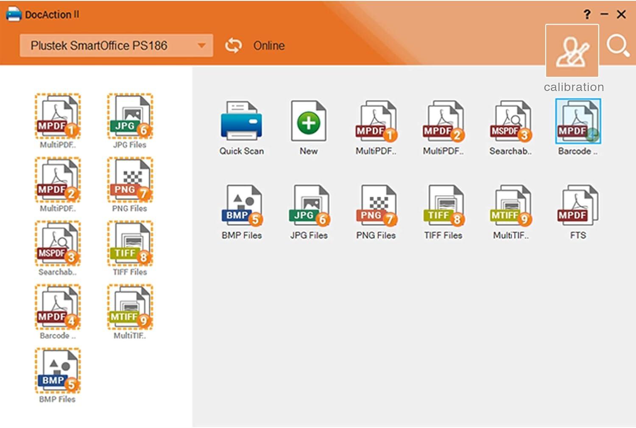
Task: Click BMP Files 5 in left sidebar
Action: pos(58,370)
